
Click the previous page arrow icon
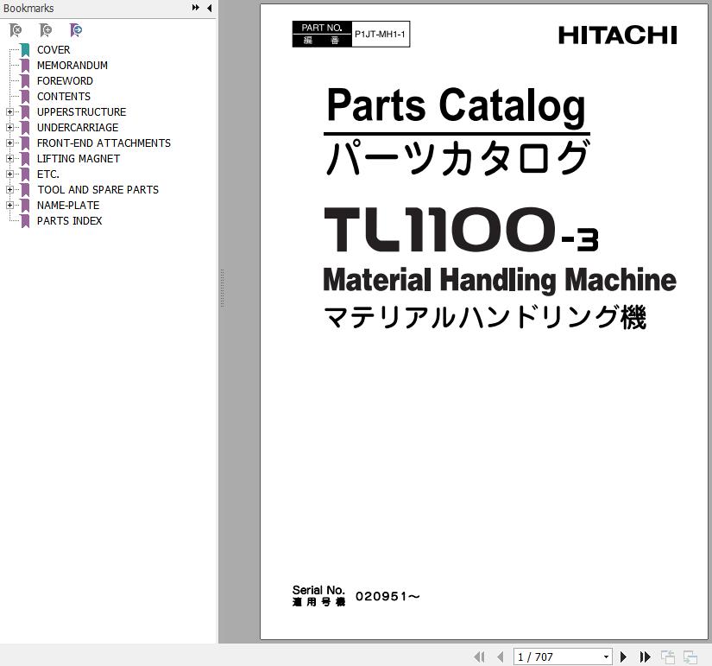pos(501,656)
